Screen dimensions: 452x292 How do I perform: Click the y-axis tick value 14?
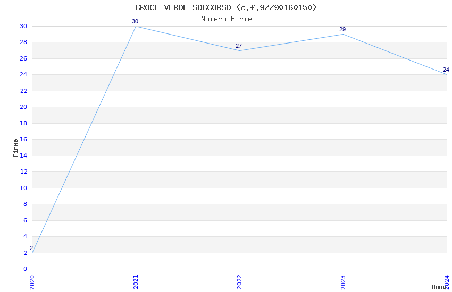point(23,156)
